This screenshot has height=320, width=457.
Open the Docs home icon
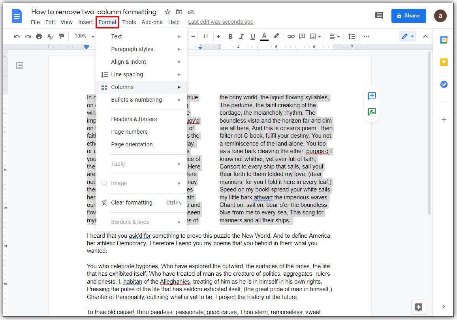coord(17,16)
